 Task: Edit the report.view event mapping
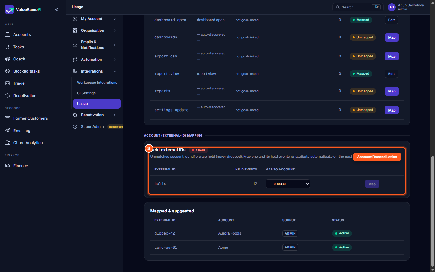tap(391, 74)
